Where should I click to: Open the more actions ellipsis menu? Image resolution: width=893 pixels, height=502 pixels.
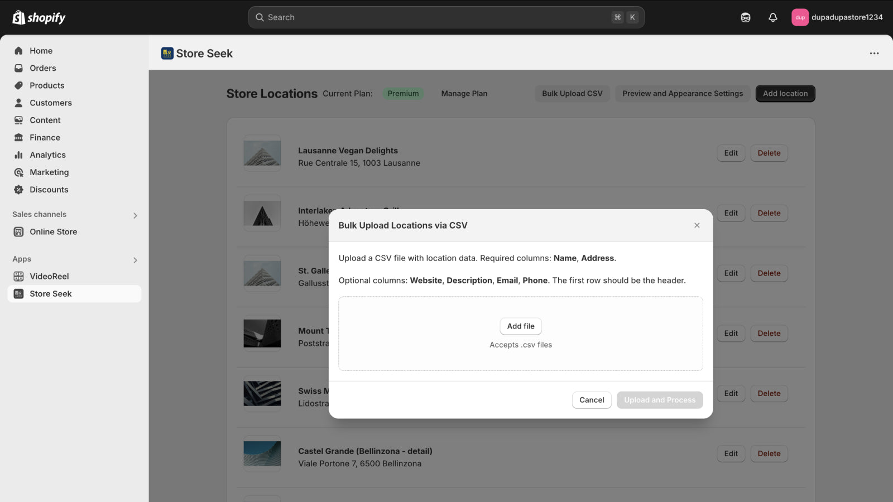pyautogui.click(x=873, y=53)
